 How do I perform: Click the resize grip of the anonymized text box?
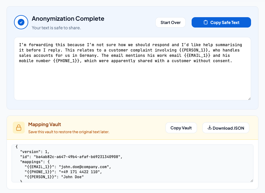[x=250, y=98]
